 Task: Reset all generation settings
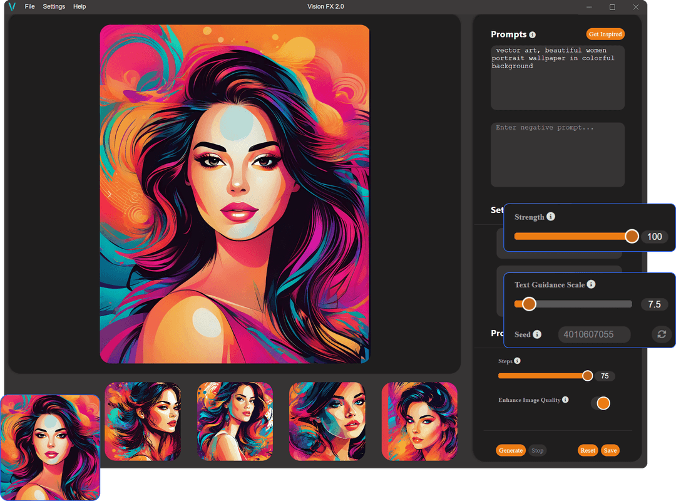(x=587, y=450)
